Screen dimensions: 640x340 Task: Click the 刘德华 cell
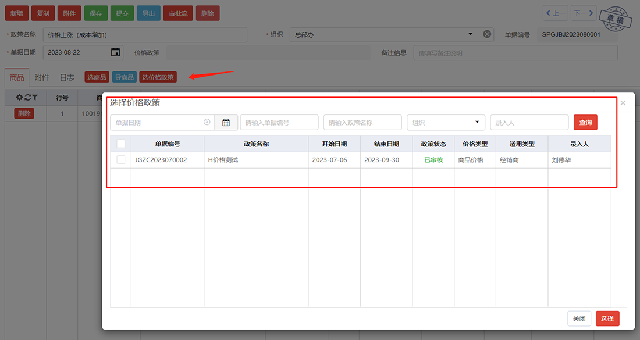coord(579,160)
